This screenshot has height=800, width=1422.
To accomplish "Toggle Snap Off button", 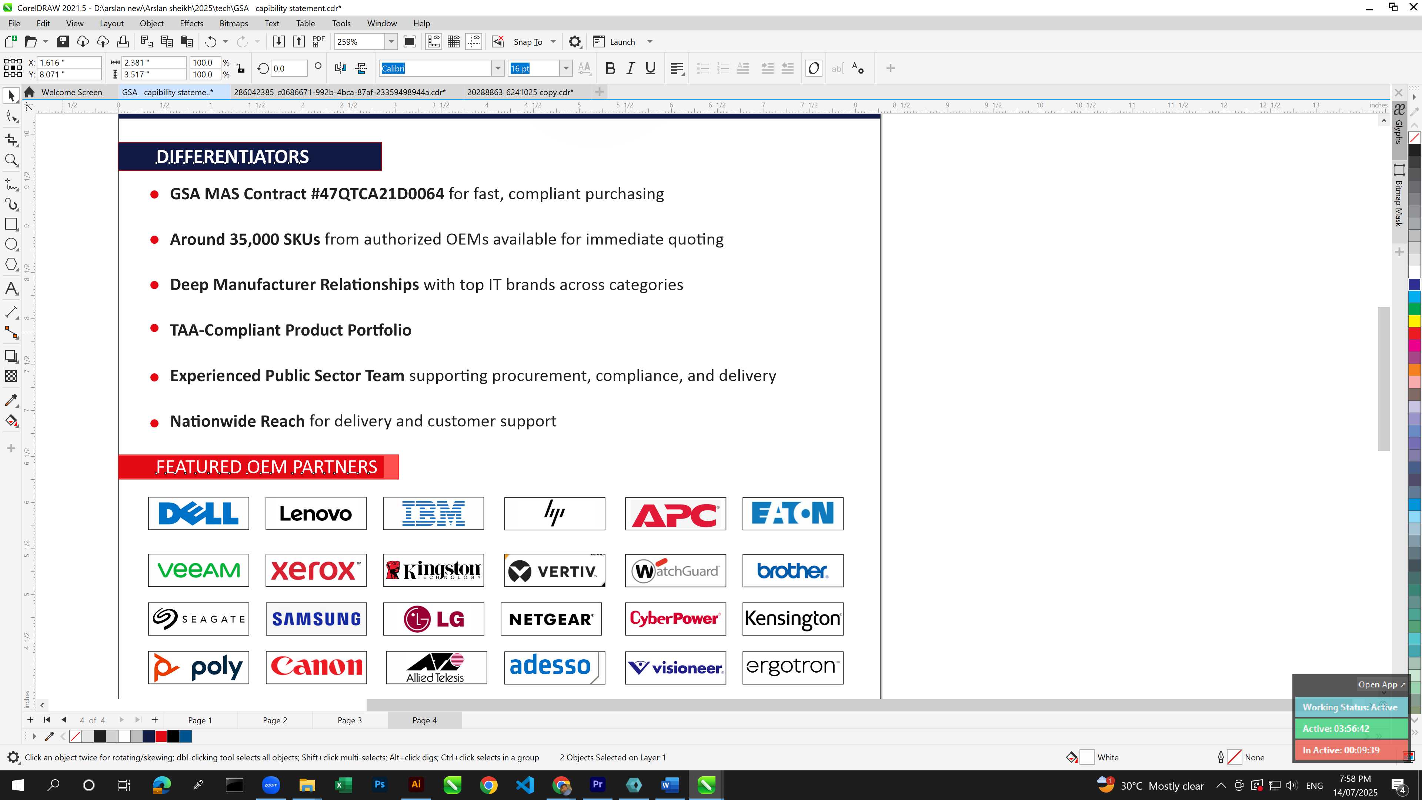I will click(497, 41).
